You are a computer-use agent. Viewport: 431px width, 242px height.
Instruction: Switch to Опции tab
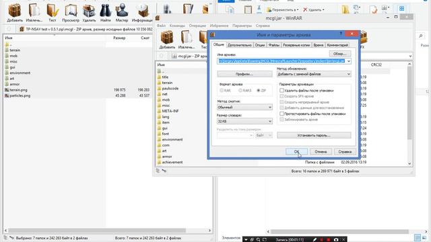coord(260,45)
